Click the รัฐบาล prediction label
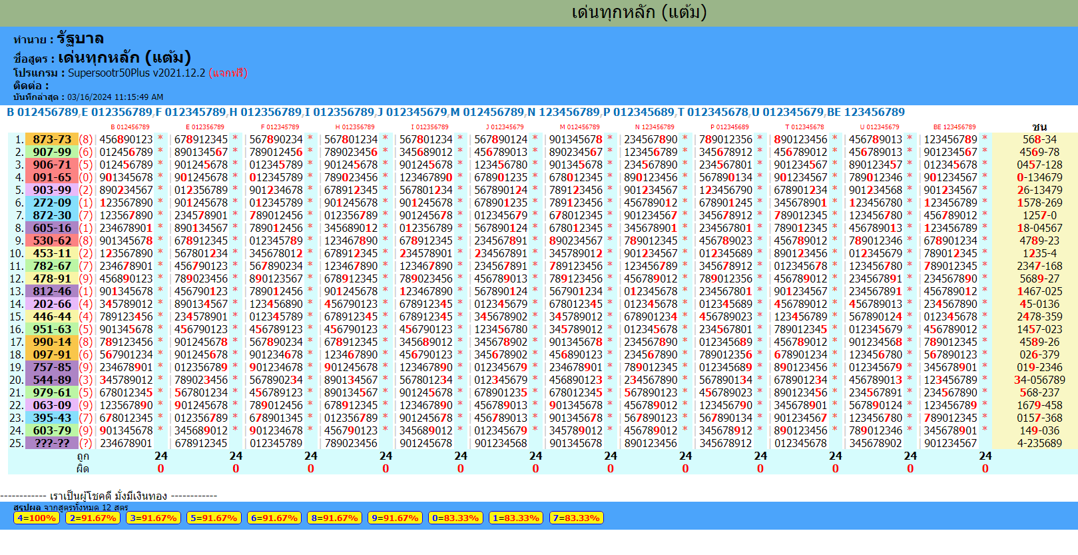 coord(80,39)
